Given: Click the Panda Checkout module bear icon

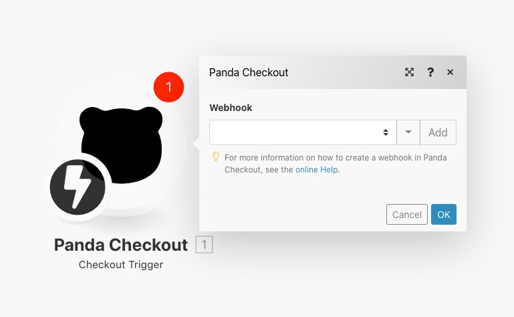Looking at the screenshot, I should 121,144.
